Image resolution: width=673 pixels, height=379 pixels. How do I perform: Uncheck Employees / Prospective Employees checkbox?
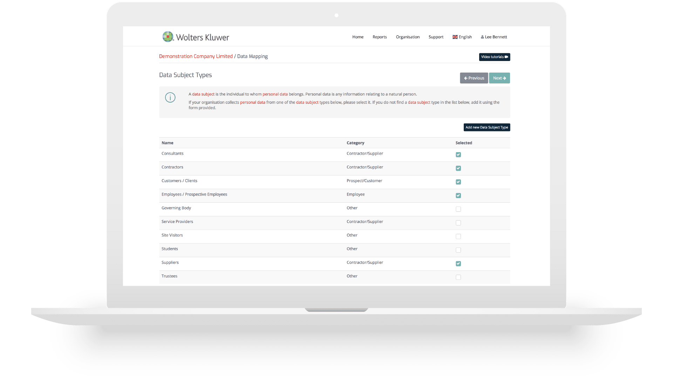pos(458,196)
